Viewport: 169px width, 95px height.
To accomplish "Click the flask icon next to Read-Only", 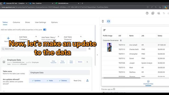I will tap(87, 80).
